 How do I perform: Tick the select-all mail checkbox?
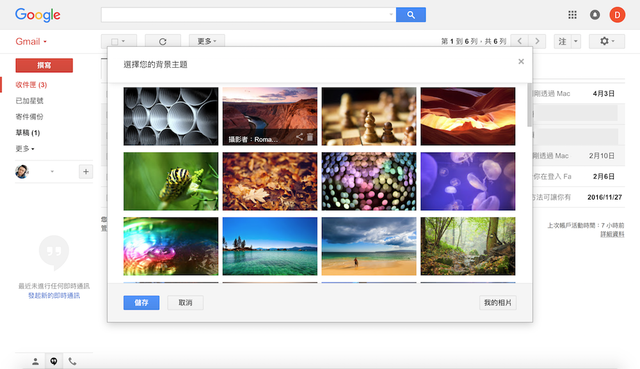pos(115,42)
